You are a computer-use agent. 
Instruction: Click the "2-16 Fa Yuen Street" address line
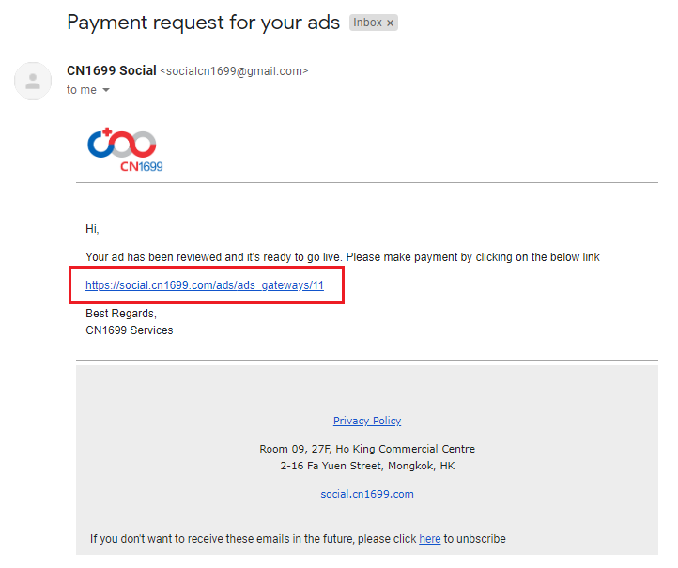point(367,466)
